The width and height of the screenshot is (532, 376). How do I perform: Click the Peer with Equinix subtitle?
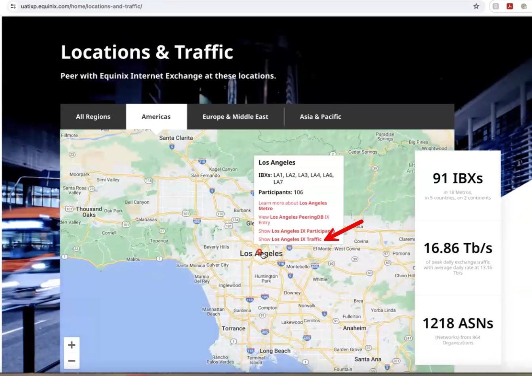pyautogui.click(x=168, y=76)
